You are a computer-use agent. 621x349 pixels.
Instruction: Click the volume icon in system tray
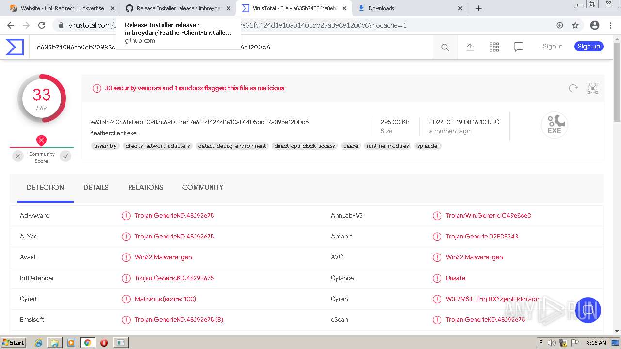(551, 343)
